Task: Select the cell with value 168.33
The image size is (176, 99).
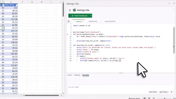Action: pyautogui.click(x=11, y=89)
